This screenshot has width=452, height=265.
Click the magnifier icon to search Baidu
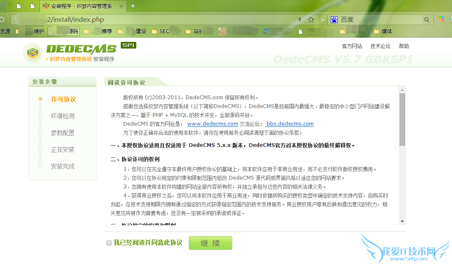point(426,19)
